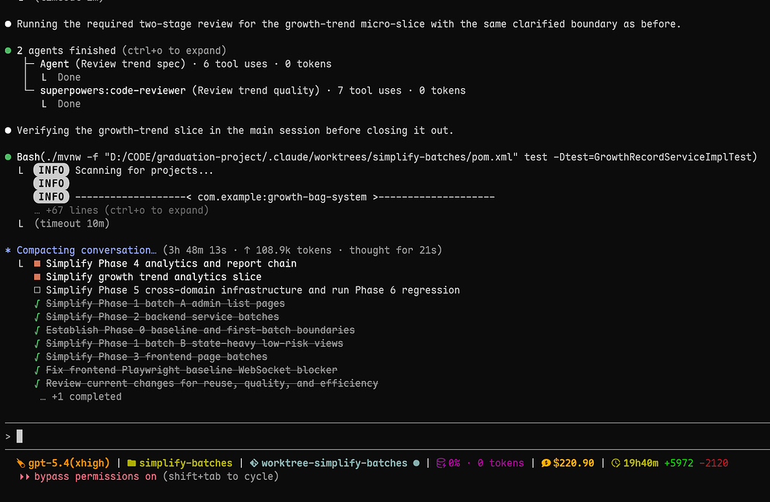This screenshot has height=502, width=770.
Task: Click the green bullet beside the Bash command
Action: pos(8,157)
